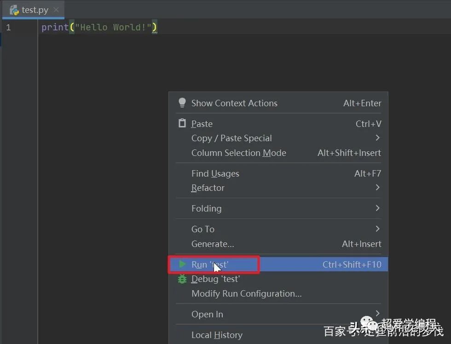
Task: Click the Ctrl+V shortcut label
Action: click(369, 124)
